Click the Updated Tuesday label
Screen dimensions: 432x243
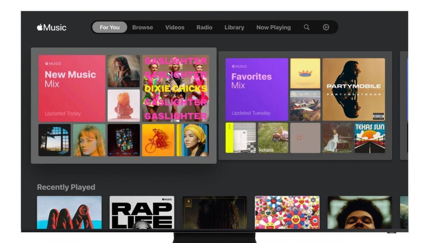pyautogui.click(x=251, y=113)
